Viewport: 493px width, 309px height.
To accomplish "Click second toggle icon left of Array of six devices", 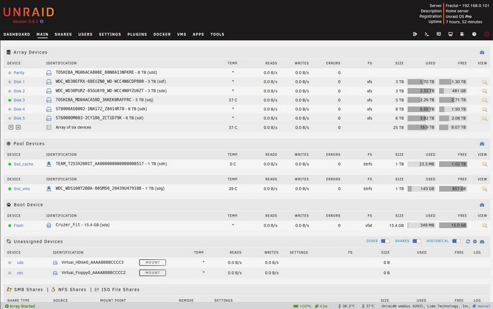I will click(x=18, y=127).
